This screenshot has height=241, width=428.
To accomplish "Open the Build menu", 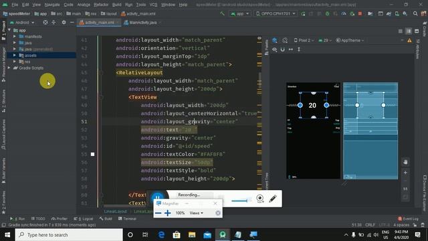I will click(117, 5).
